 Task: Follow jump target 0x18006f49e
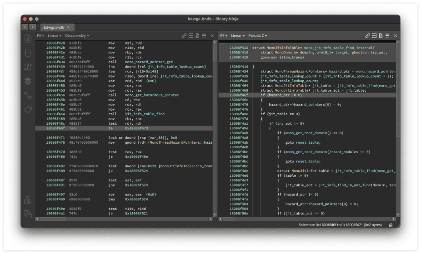(136, 156)
